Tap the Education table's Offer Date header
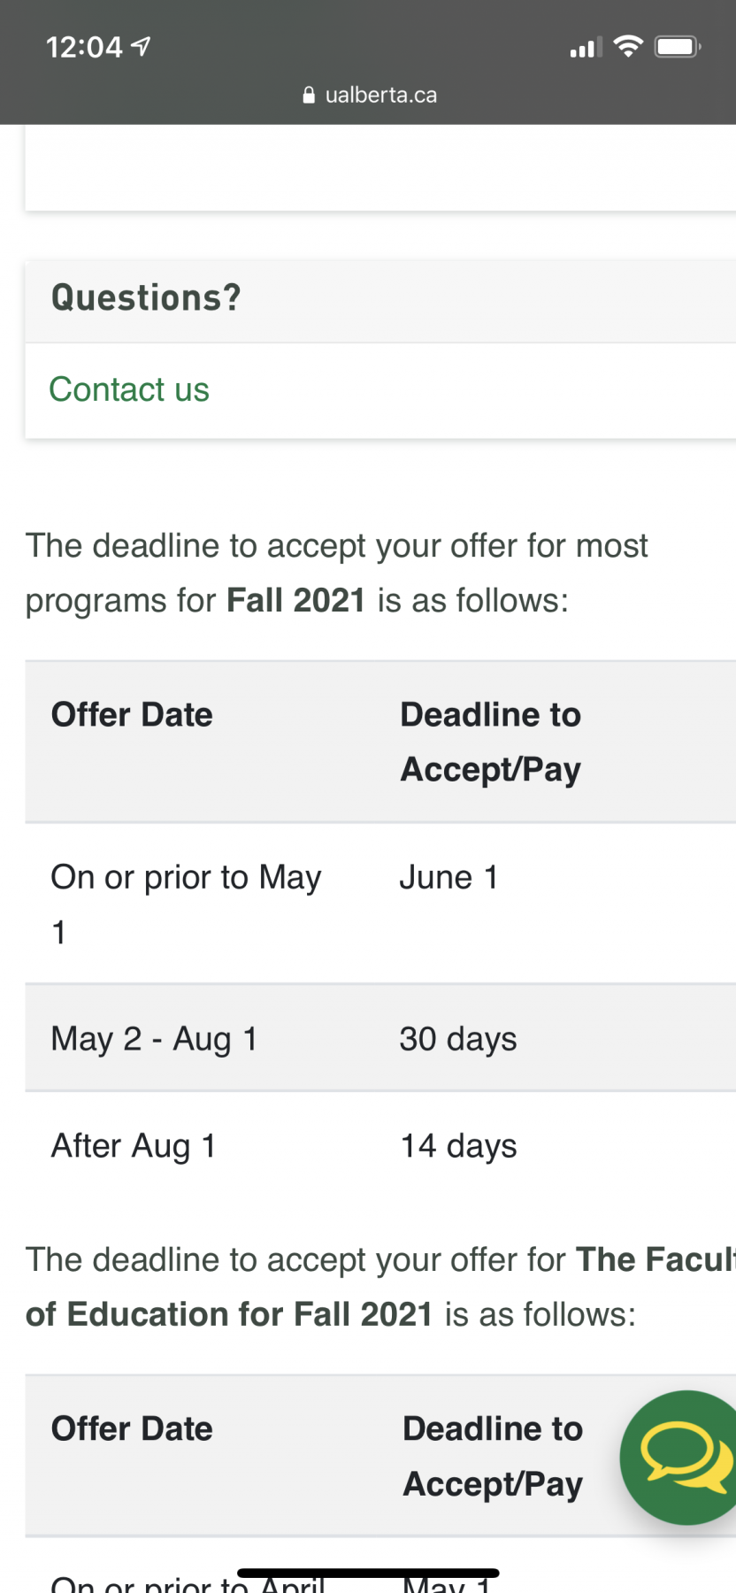 point(132,1429)
